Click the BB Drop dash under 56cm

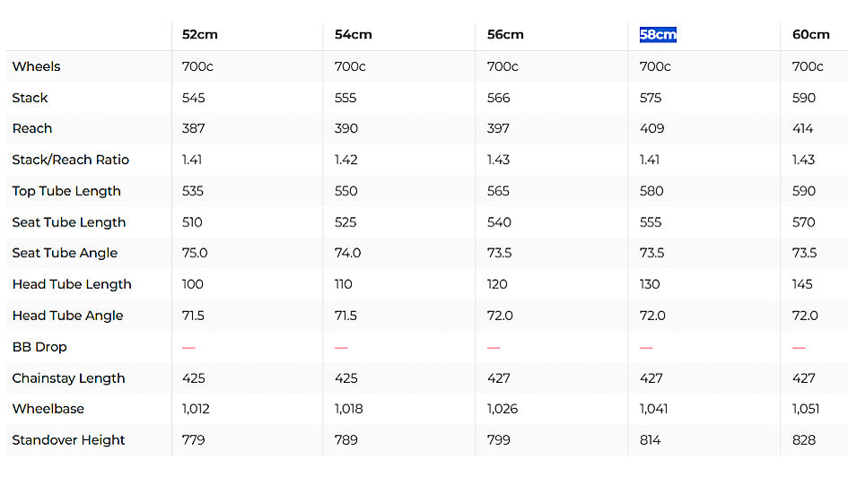(494, 347)
